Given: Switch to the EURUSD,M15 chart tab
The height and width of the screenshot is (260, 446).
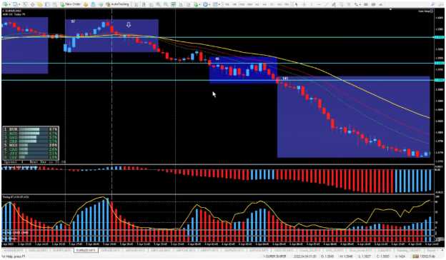Looking at the screenshot, I should [110, 250].
